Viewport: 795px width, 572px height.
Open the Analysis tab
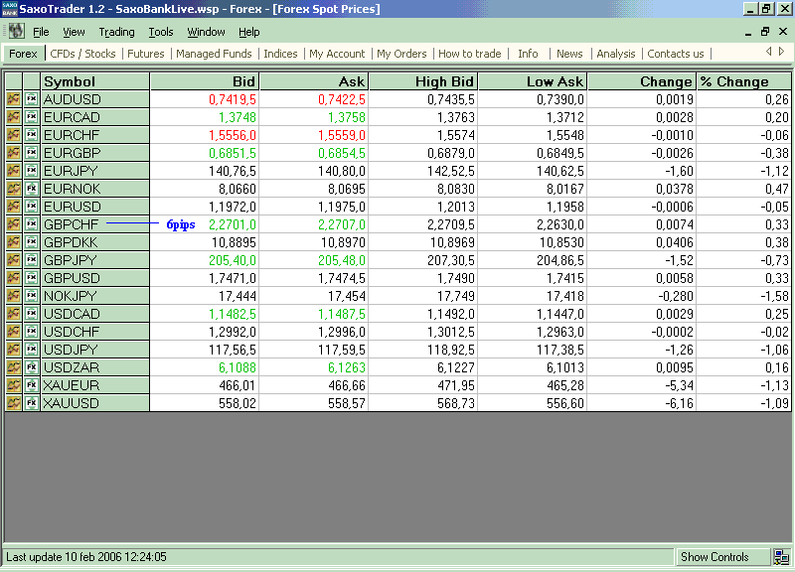tap(615, 54)
